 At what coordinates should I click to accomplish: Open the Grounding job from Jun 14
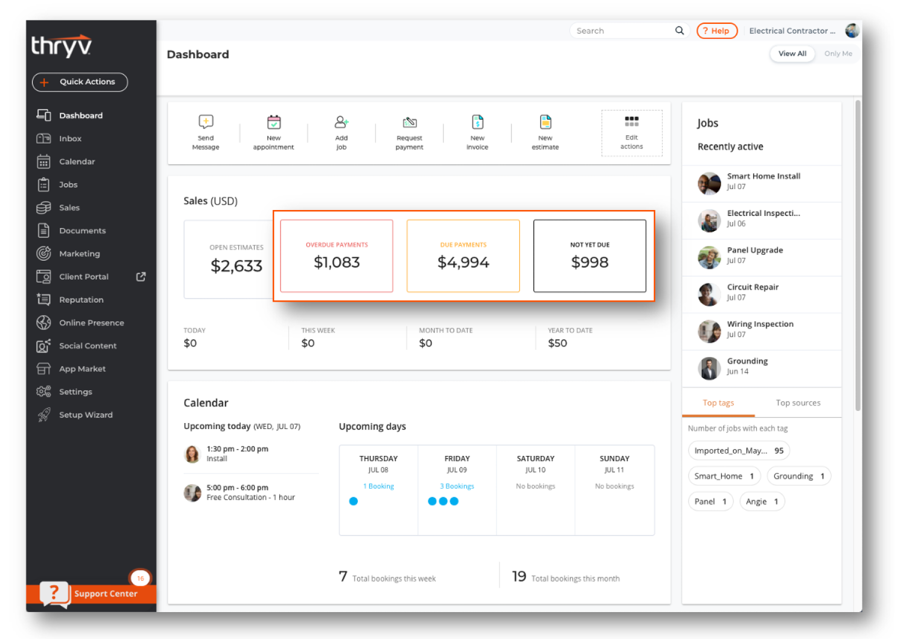click(762, 369)
